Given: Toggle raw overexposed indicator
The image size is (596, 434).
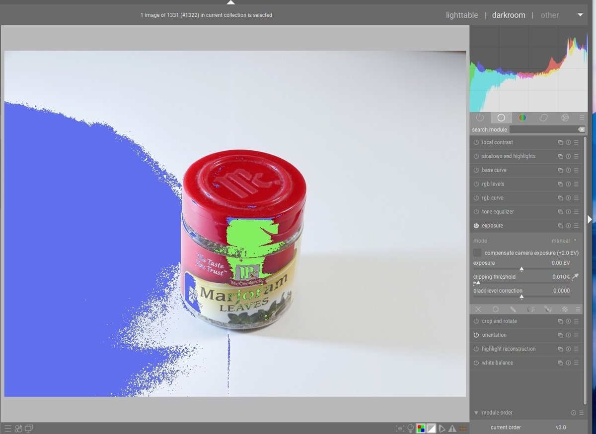Looking at the screenshot, I should point(421,429).
